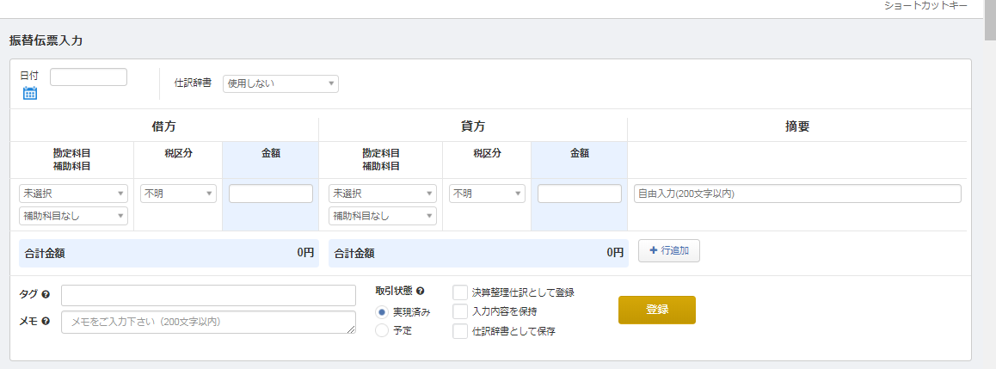The height and width of the screenshot is (369, 996).
Task: Tick 仕訳辞書として保存 checkbox
Action: (x=460, y=330)
